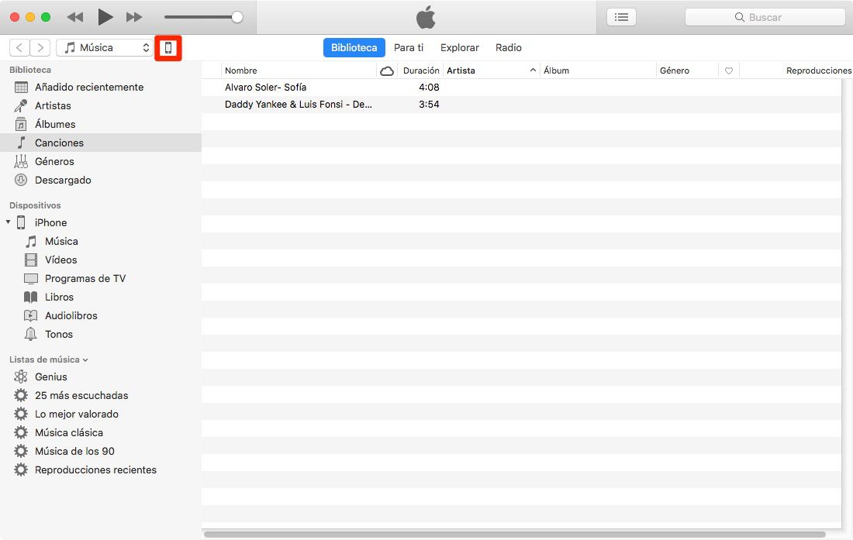Play the current song
Viewport: 853px width, 540px height.
click(105, 17)
